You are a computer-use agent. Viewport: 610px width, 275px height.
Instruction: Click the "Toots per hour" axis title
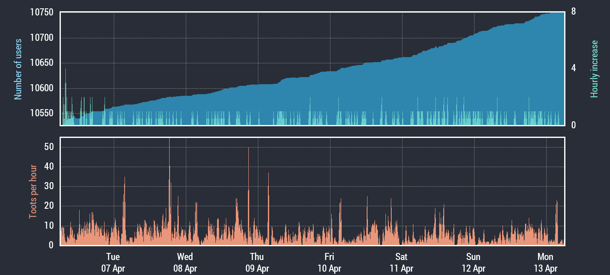(32, 192)
